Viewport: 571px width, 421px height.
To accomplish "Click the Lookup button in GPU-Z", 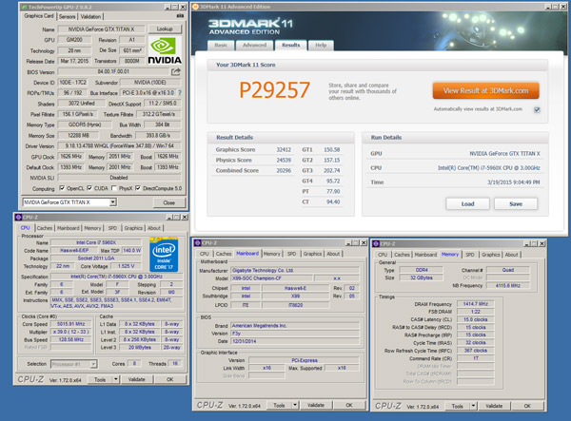I will tap(165, 29).
